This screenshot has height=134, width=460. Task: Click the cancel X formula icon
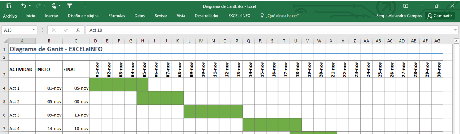pos(54,30)
